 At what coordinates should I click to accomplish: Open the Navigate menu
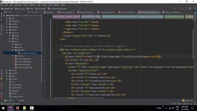pyautogui.click(x=18, y=5)
